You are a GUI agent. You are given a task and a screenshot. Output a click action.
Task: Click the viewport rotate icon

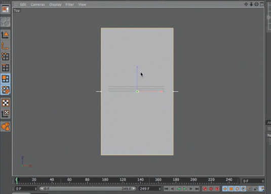pyautogui.click(x=256, y=4)
